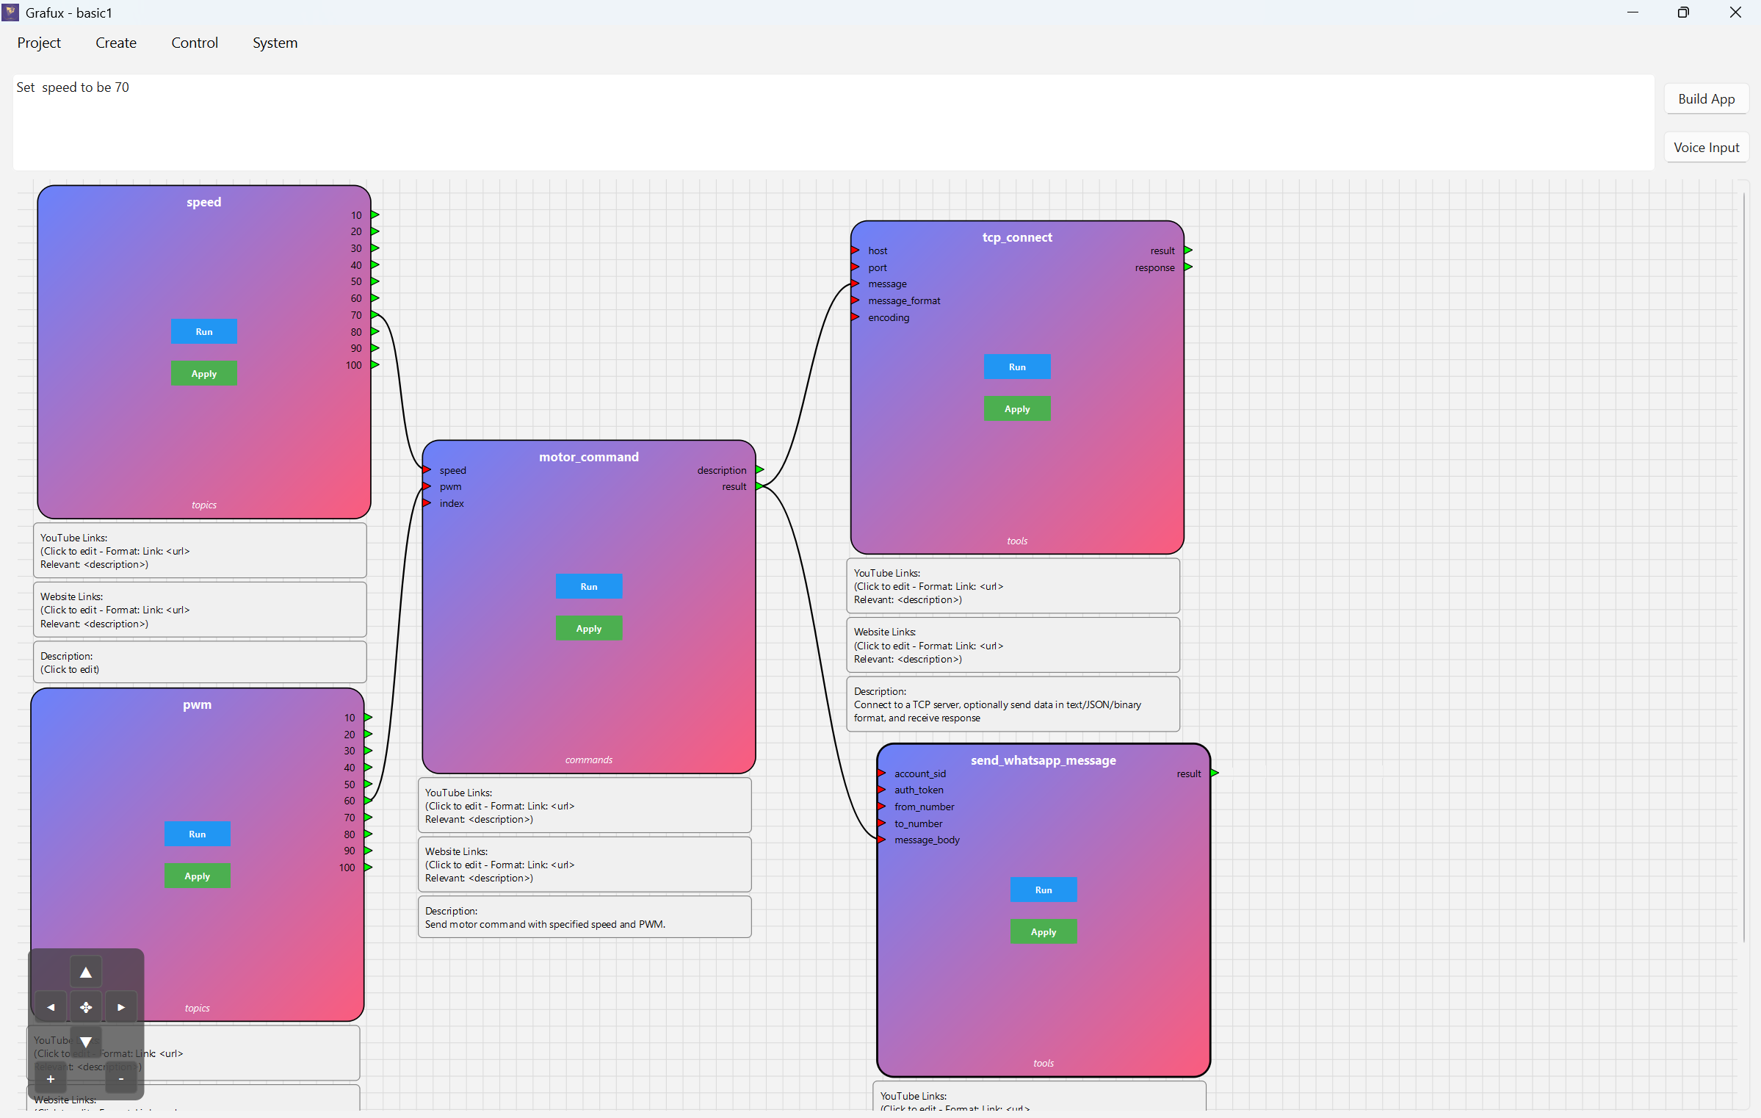
Task: Click the 'Set speed to be 70' text field
Action: tap(832, 121)
